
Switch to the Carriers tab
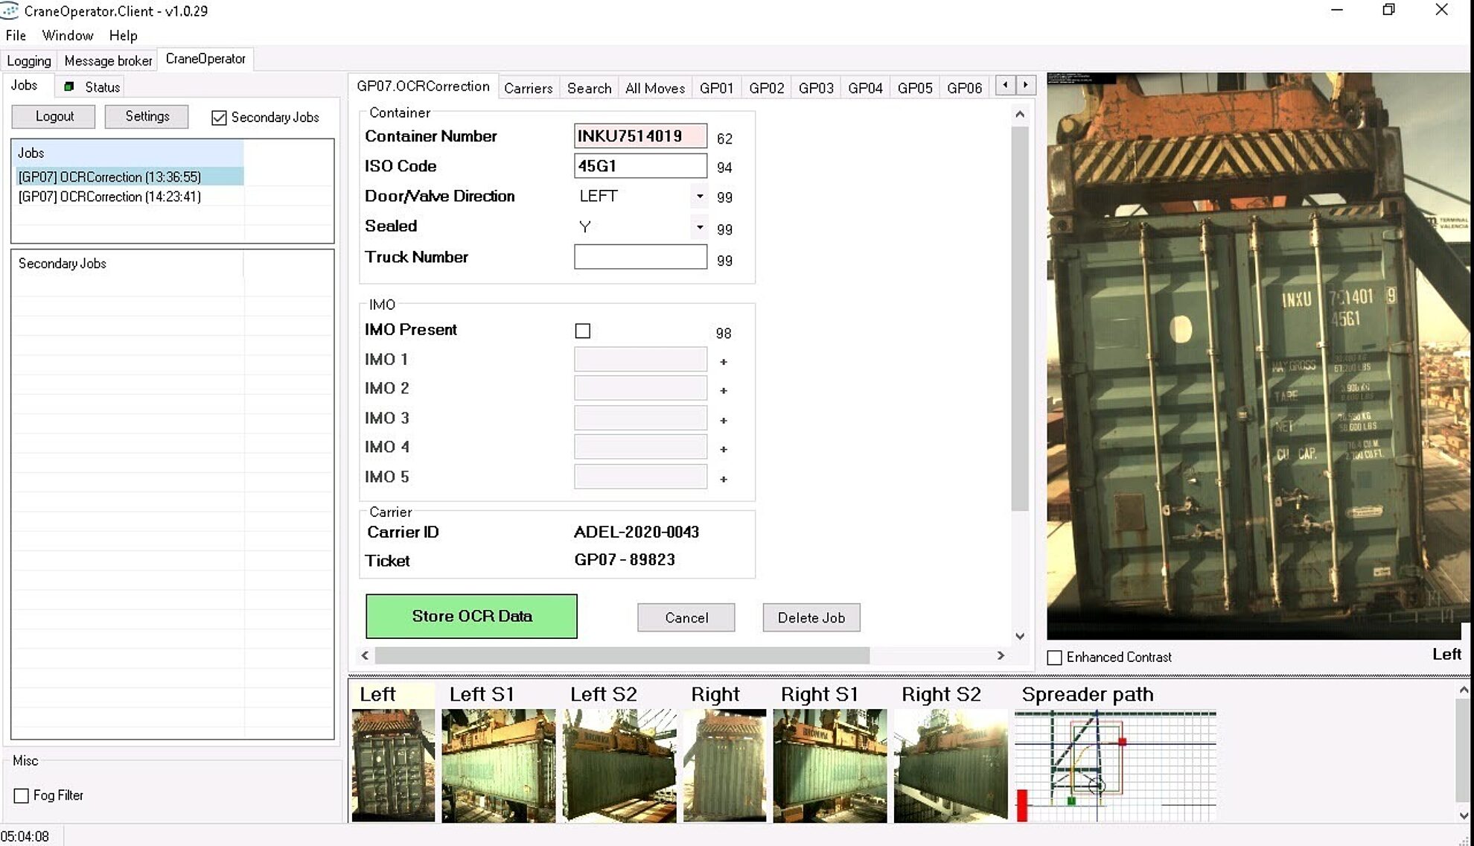(x=528, y=87)
